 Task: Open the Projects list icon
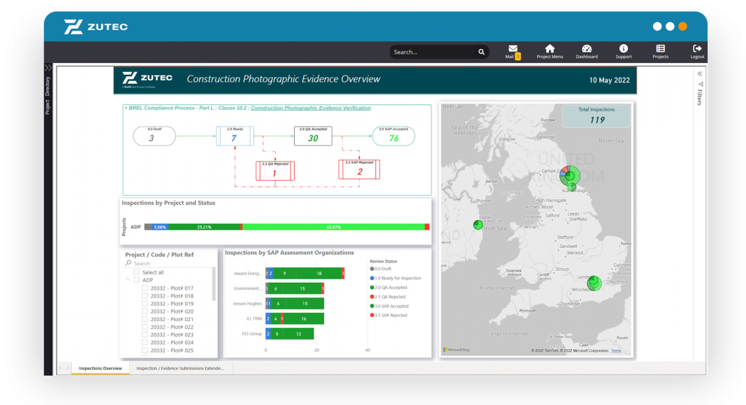pyautogui.click(x=660, y=50)
